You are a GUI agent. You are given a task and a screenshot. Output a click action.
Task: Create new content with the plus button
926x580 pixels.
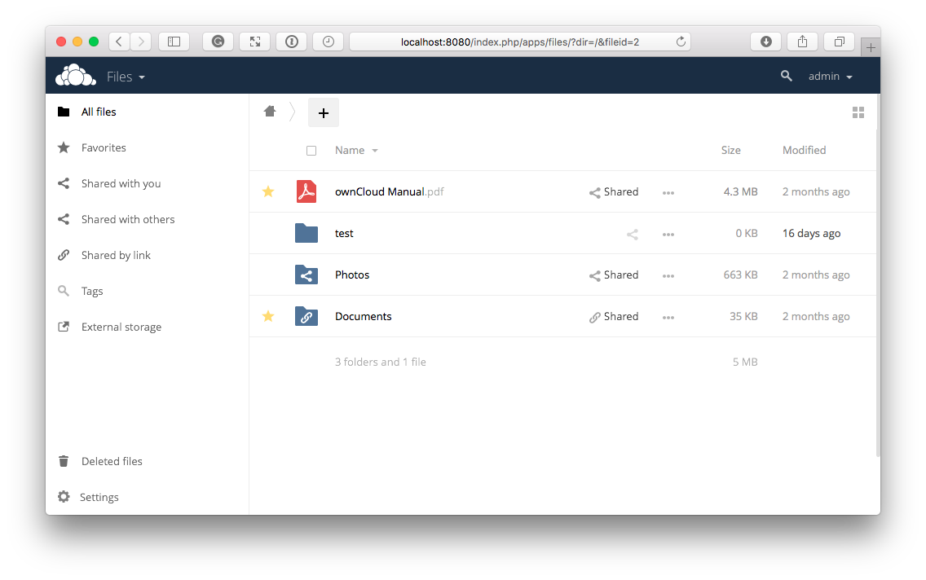pyautogui.click(x=324, y=112)
